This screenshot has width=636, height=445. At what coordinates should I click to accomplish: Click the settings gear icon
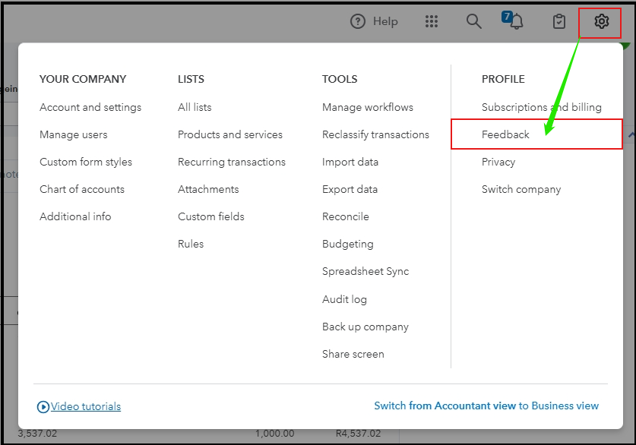tap(601, 21)
